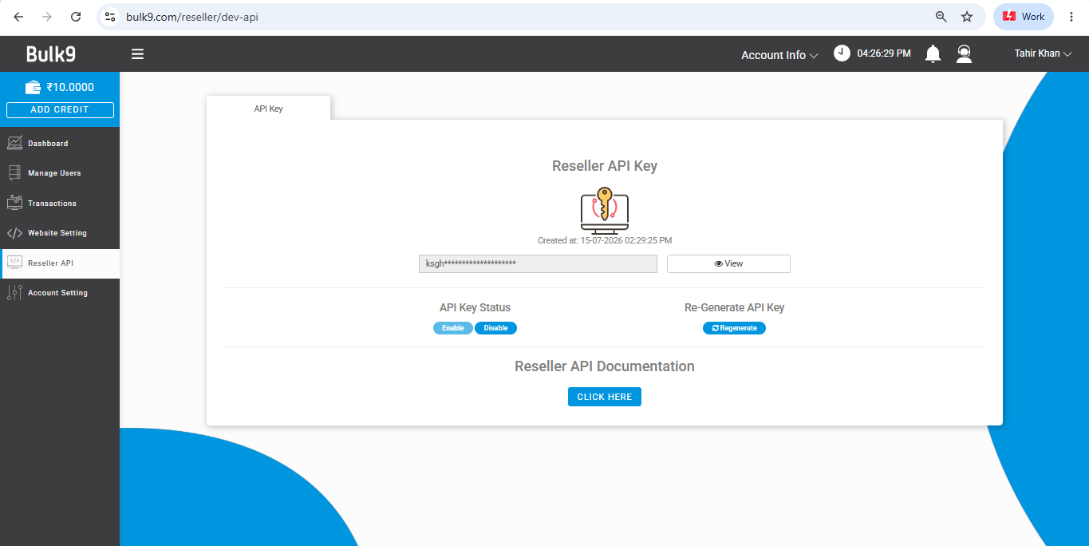The width and height of the screenshot is (1089, 546).
Task: Bookmark this page with the star icon
Action: [x=967, y=17]
